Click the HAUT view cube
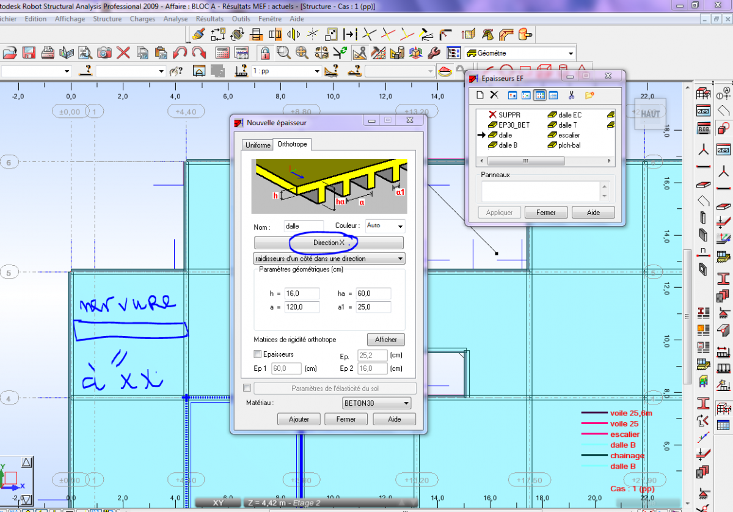The width and height of the screenshot is (733, 512). pyautogui.click(x=649, y=114)
